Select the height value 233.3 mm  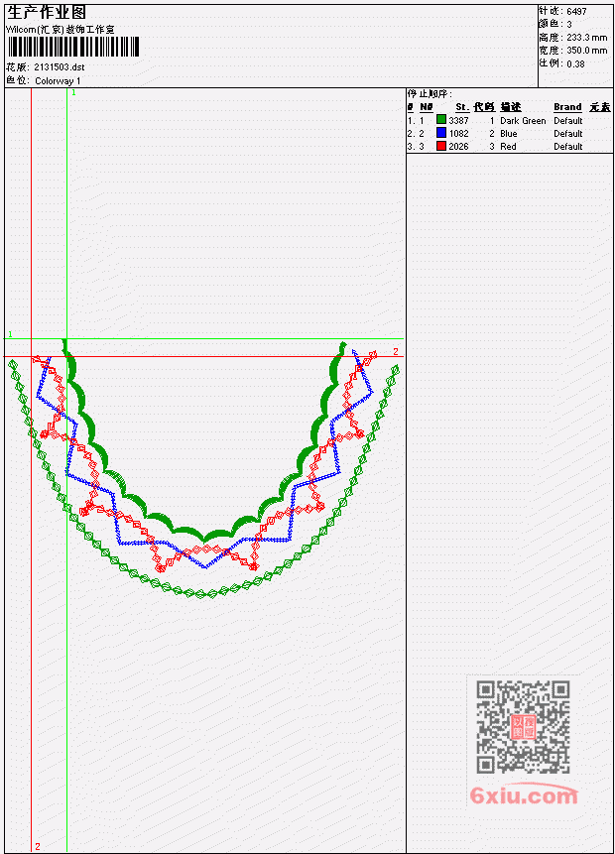click(586, 38)
